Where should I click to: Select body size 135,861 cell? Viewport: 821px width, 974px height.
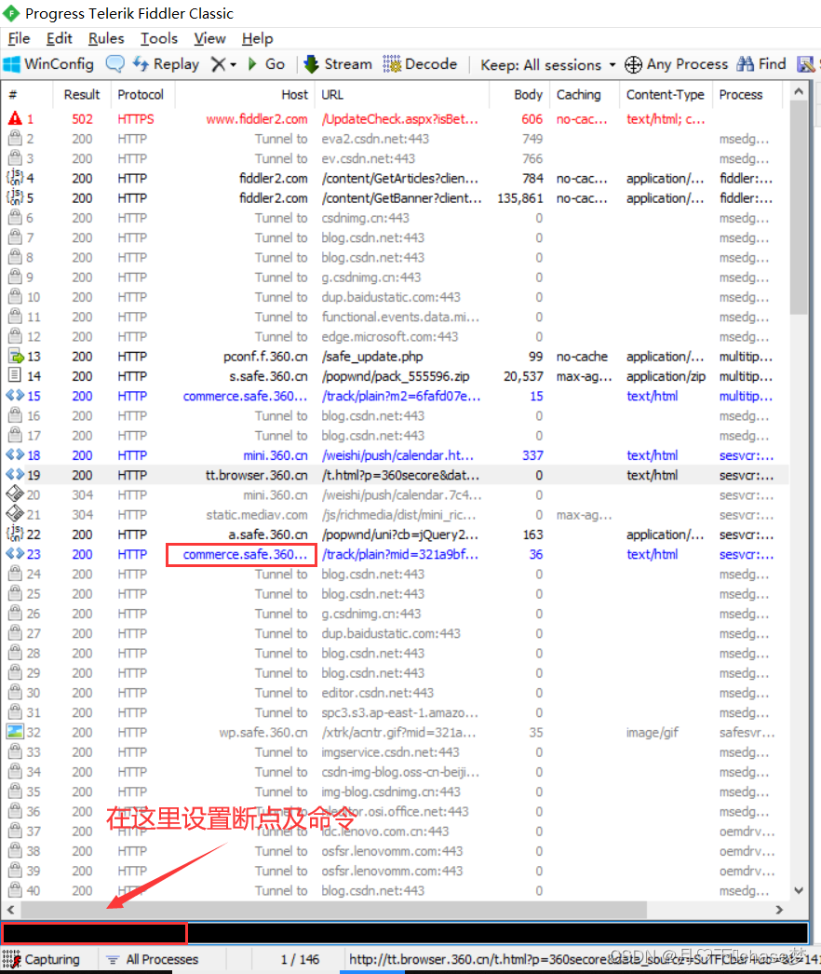(x=519, y=198)
